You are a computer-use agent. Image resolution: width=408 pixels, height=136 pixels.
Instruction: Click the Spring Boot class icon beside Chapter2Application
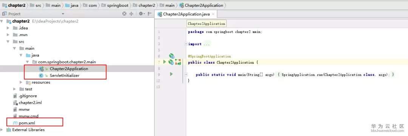(41, 69)
